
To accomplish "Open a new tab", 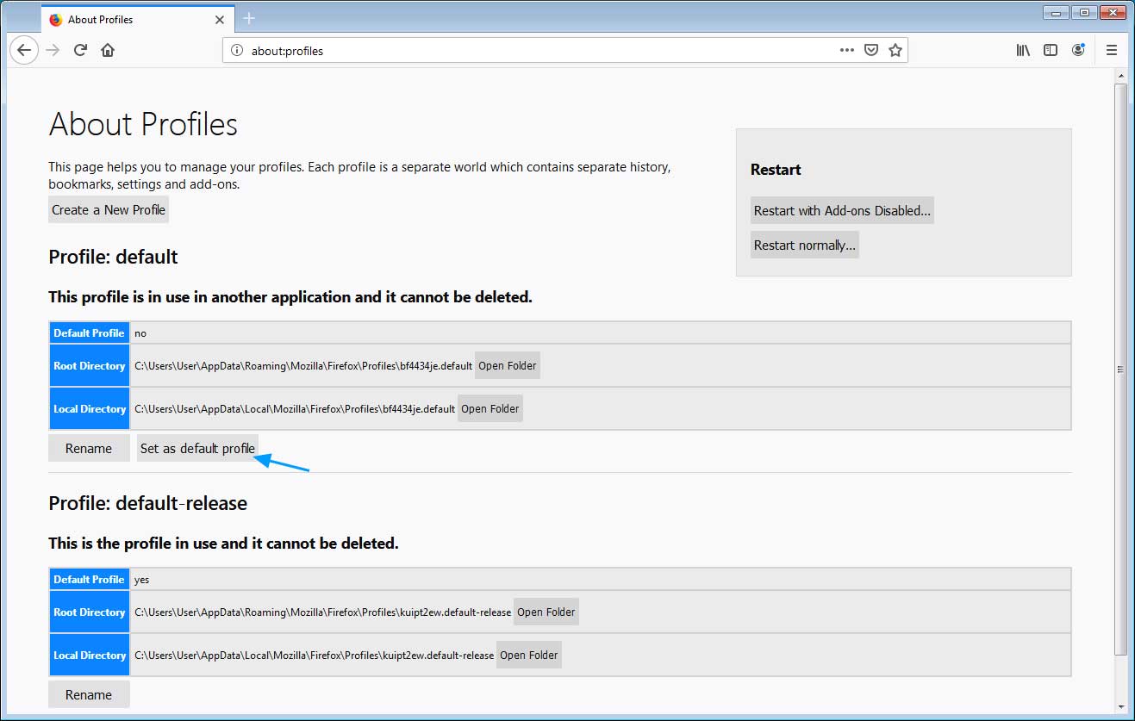I will pyautogui.click(x=249, y=19).
